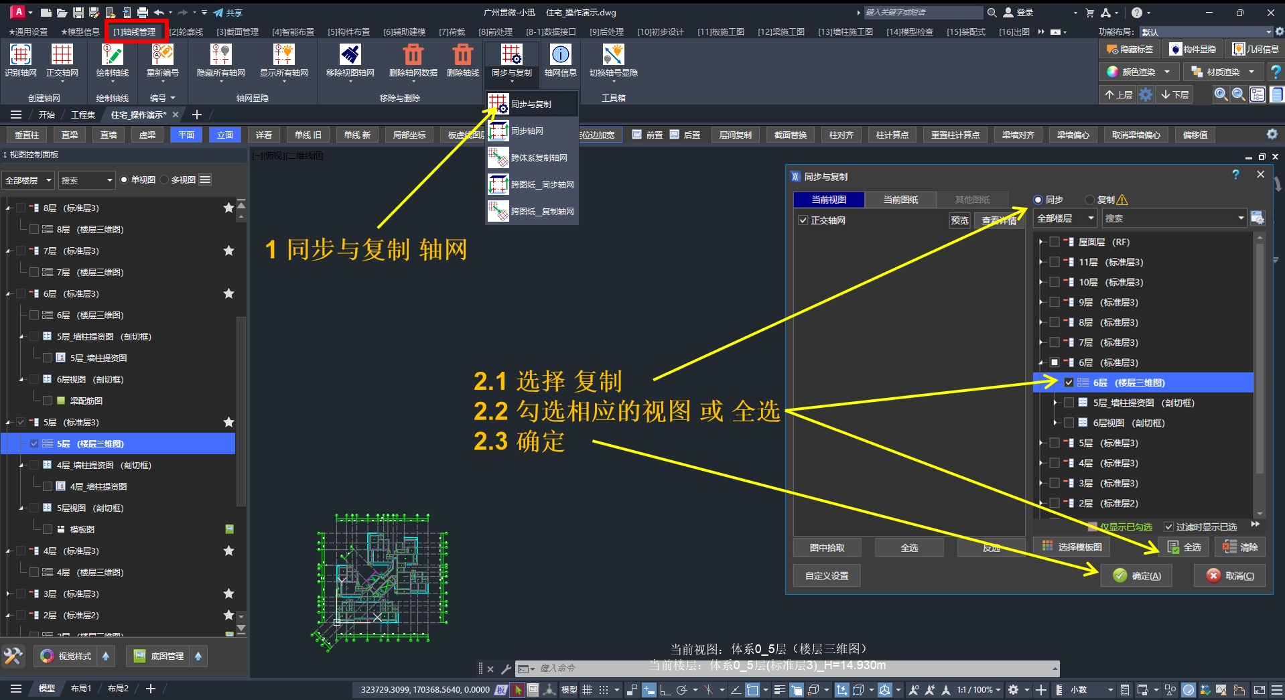Image resolution: width=1285 pixels, height=700 pixels.
Task: Toggle the 正交轴网 checkbox in dialog
Action: coord(803,220)
